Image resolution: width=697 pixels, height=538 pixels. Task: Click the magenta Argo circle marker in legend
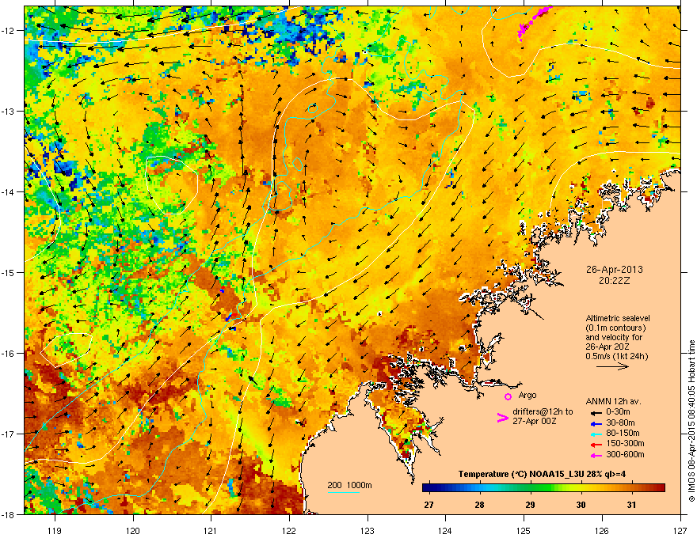point(508,396)
